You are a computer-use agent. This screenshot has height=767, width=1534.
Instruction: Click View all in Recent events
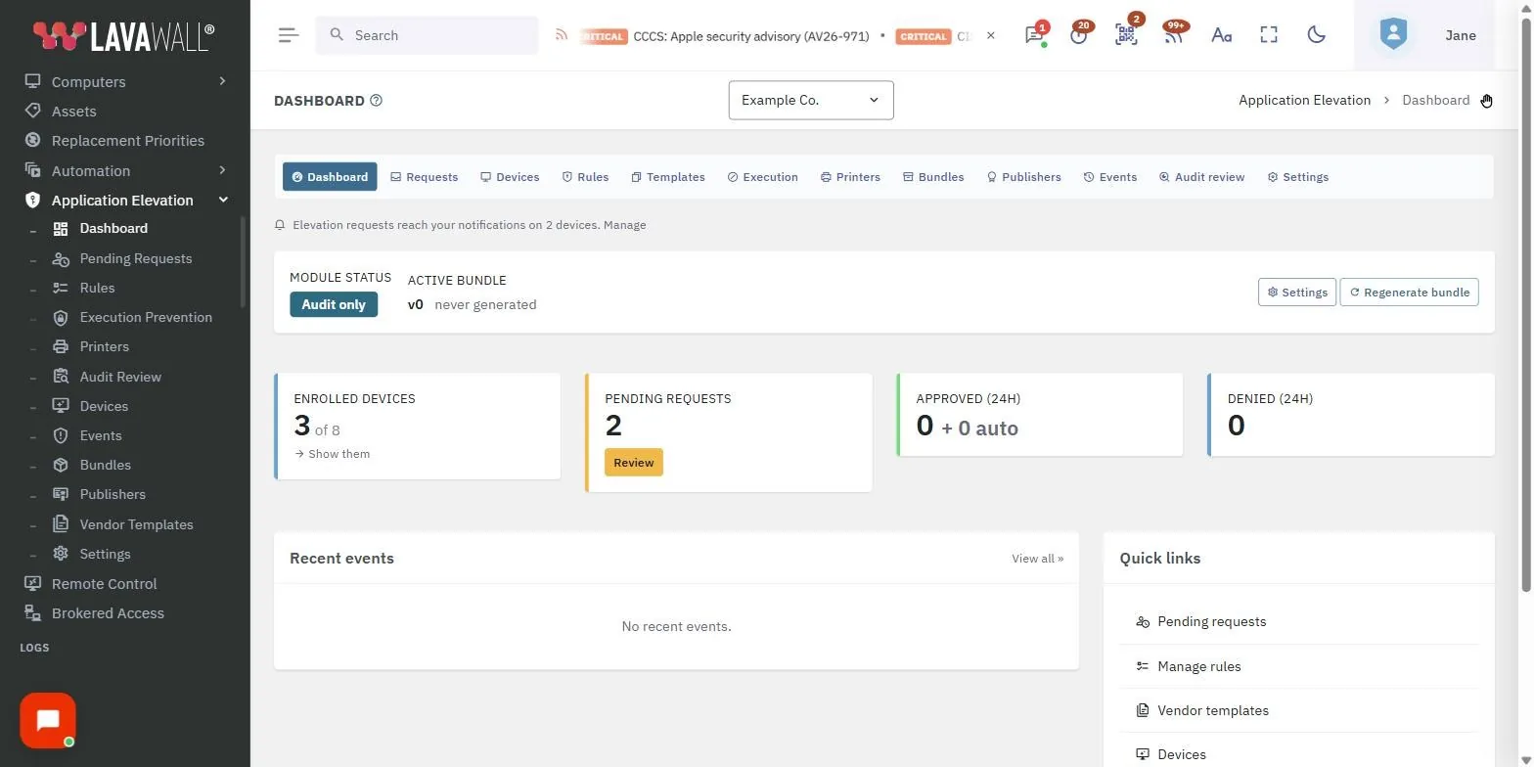[x=1037, y=559]
